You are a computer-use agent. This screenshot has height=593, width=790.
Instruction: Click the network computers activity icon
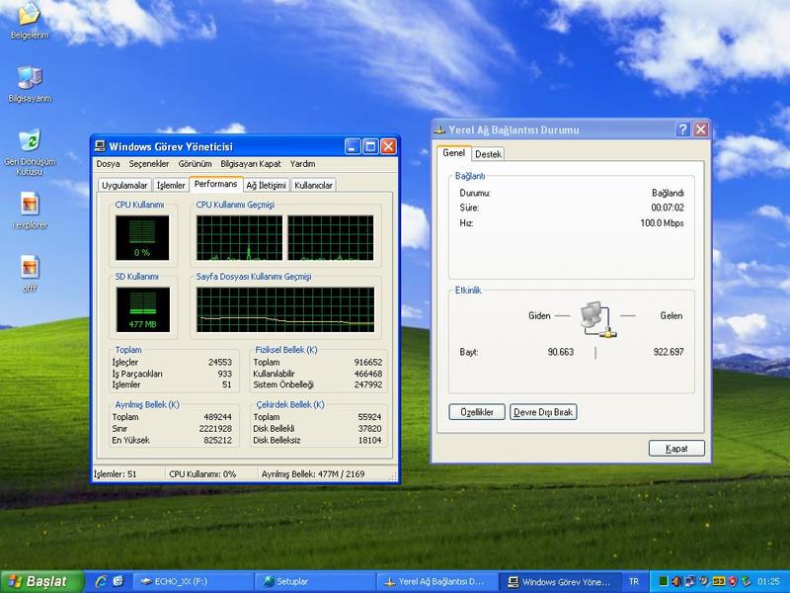coord(598,319)
